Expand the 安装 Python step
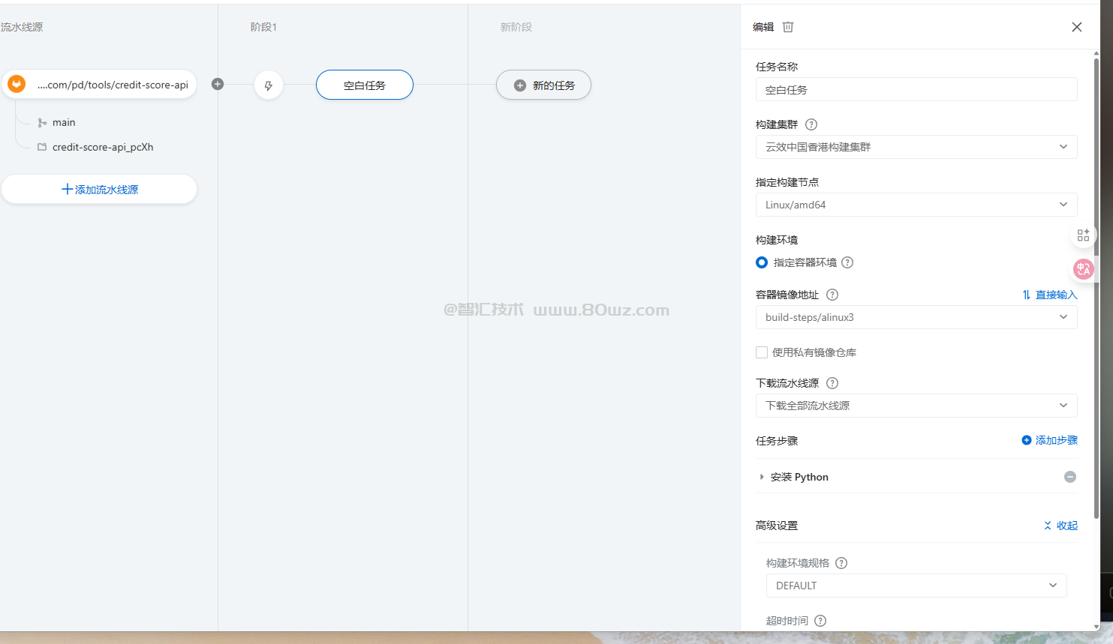The image size is (1113, 644). [762, 477]
